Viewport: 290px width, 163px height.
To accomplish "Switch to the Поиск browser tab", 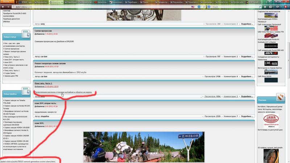I will coord(146,2).
